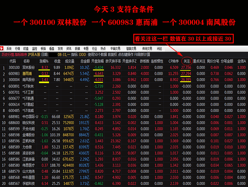Switch to 智赢交易 tab
Screen dimensions: 248x187
pos(131,49)
